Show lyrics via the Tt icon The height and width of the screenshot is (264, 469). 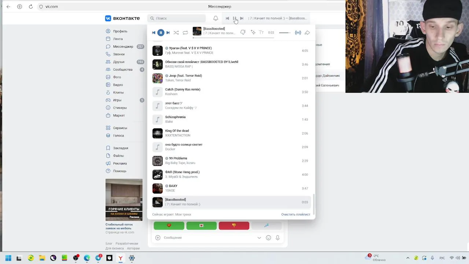coord(261,32)
